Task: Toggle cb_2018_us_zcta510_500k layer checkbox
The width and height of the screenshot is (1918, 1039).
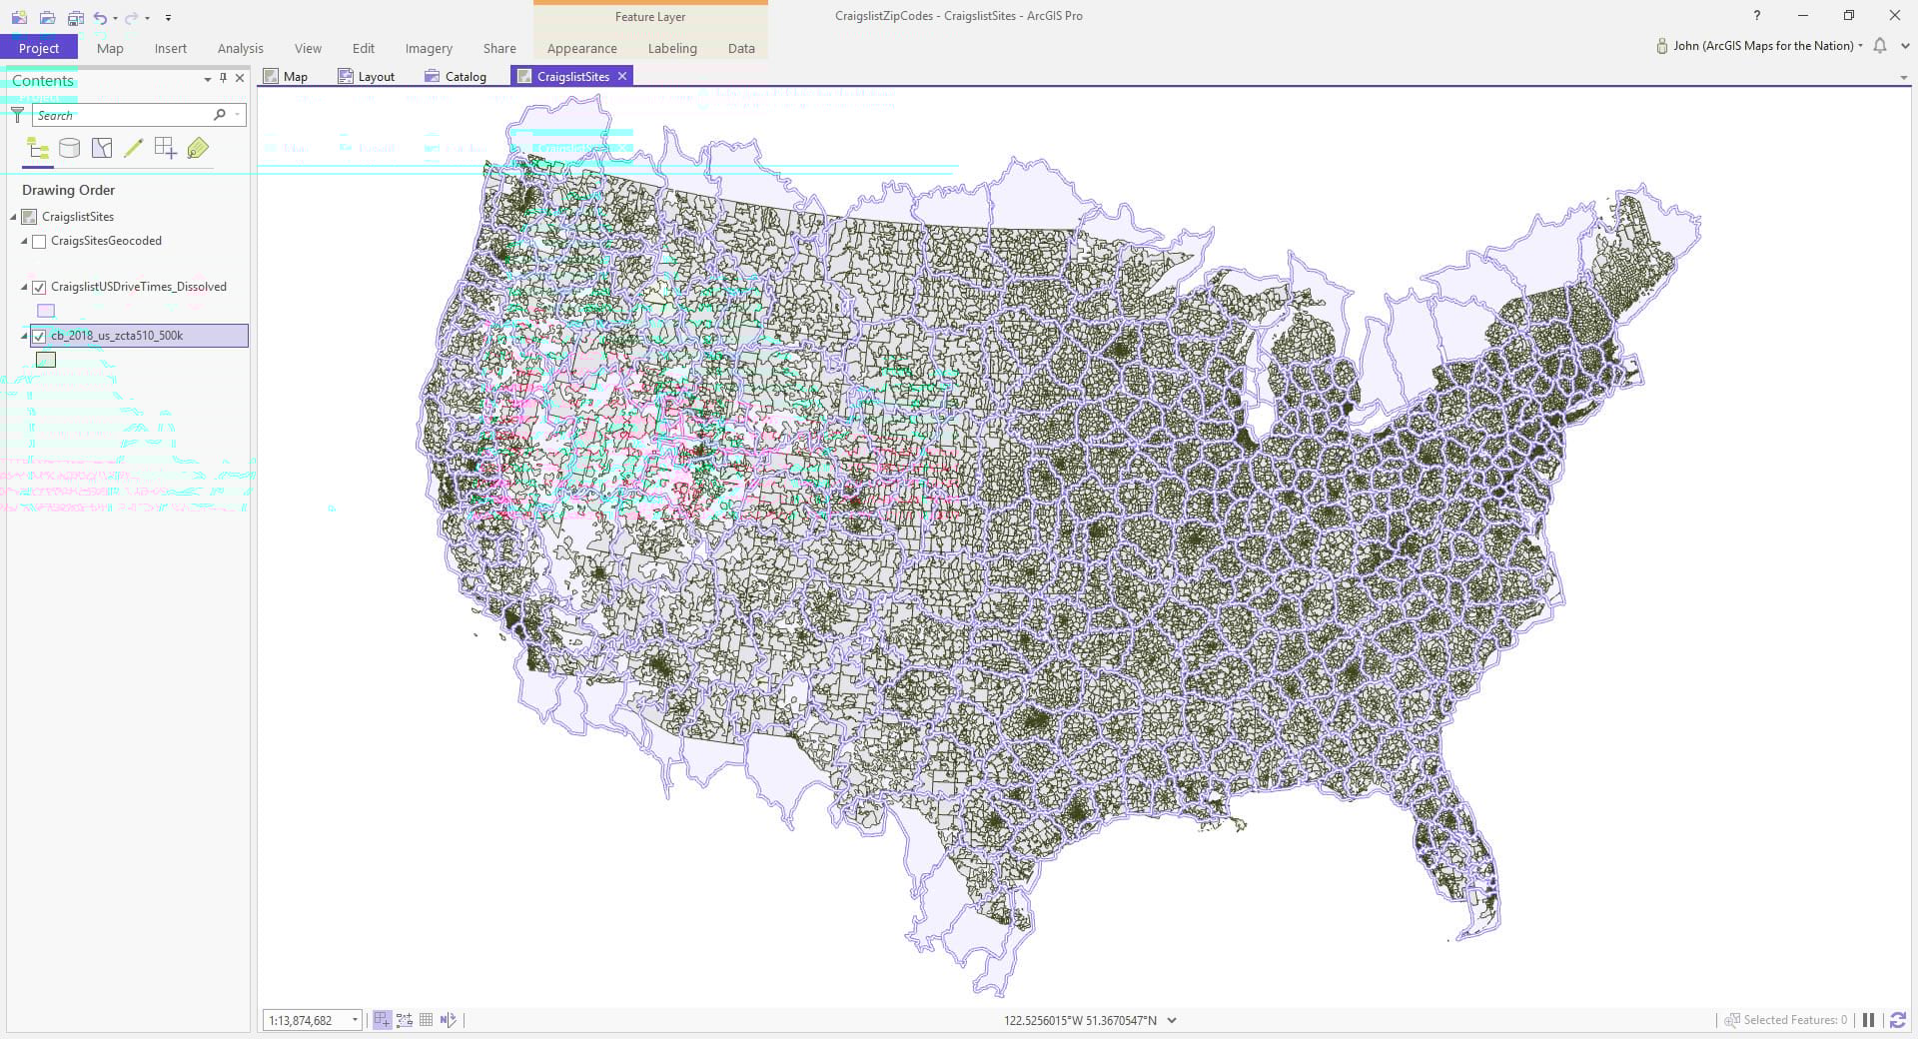Action: [39, 337]
